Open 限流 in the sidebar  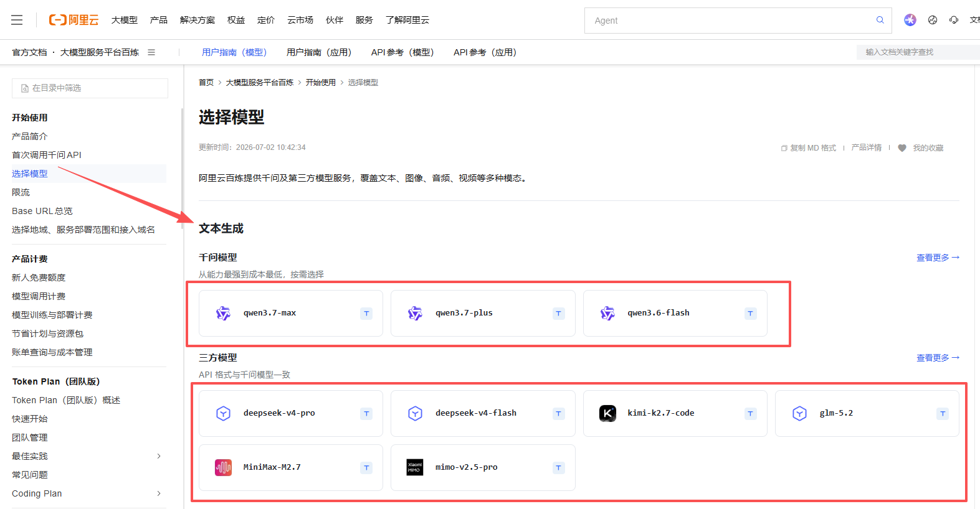pyautogui.click(x=21, y=192)
